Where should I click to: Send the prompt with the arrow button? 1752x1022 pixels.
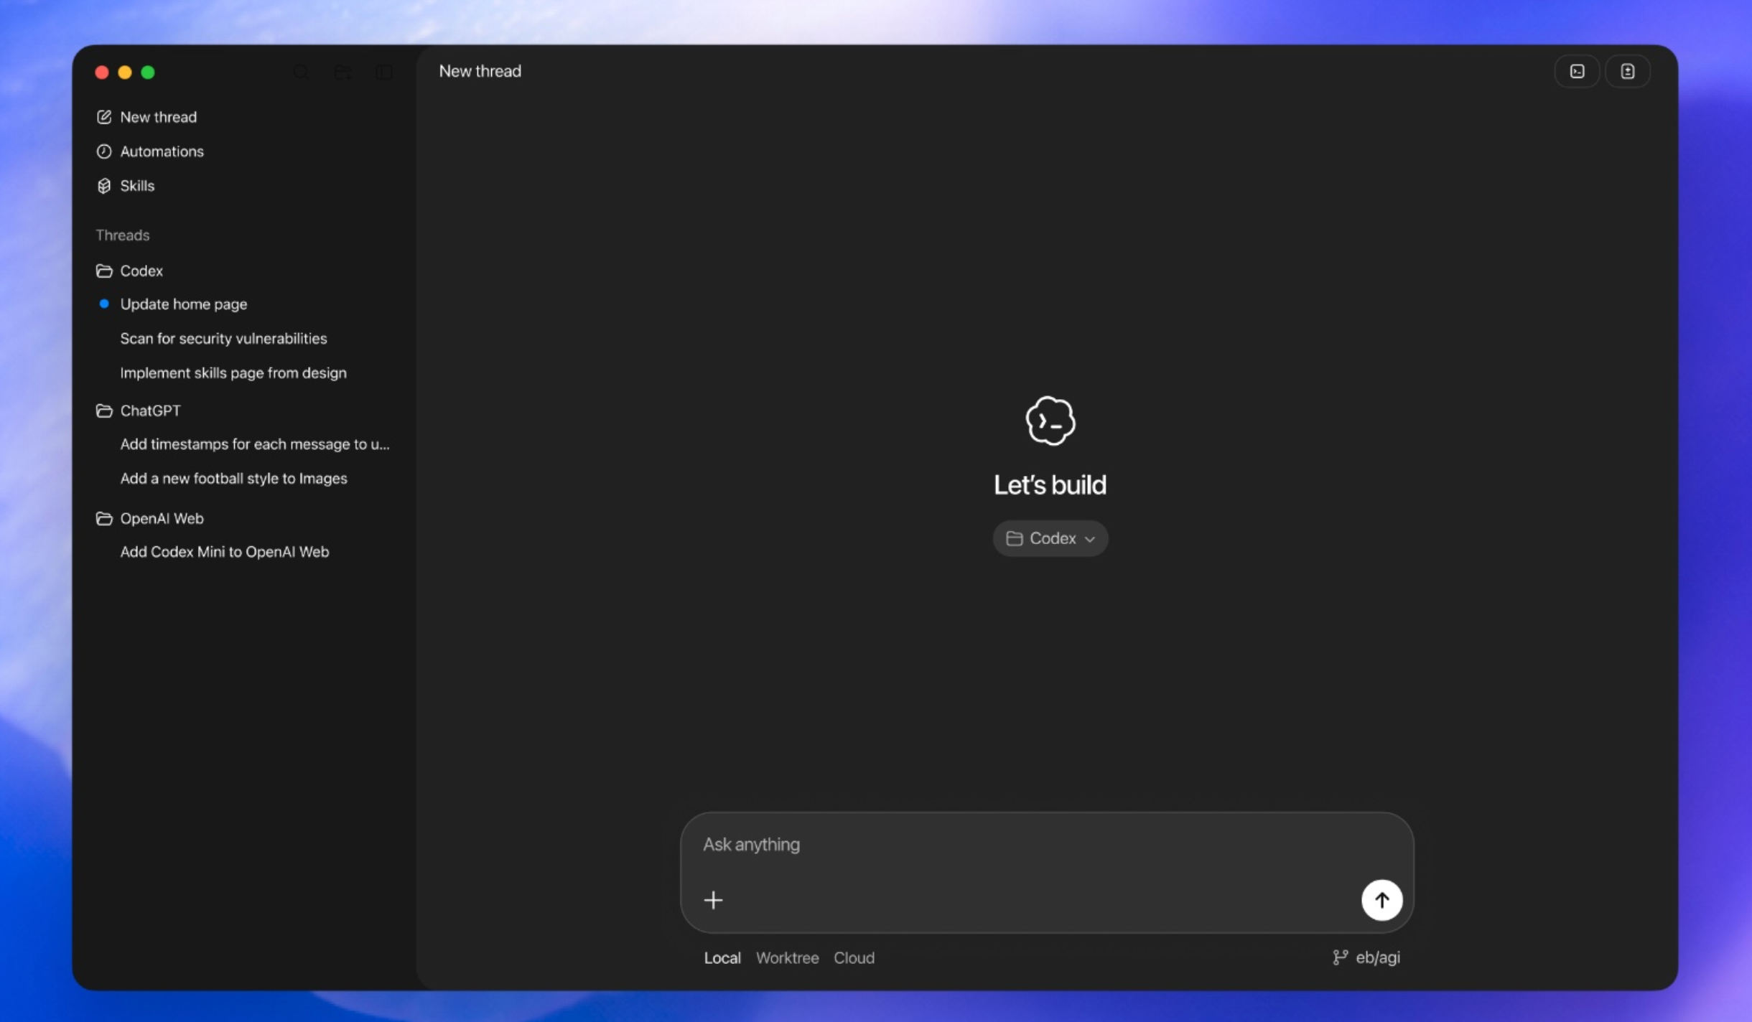1381,900
